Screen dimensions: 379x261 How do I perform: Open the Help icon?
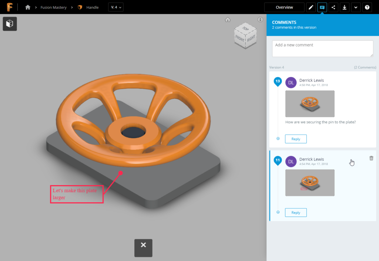coord(367,7)
